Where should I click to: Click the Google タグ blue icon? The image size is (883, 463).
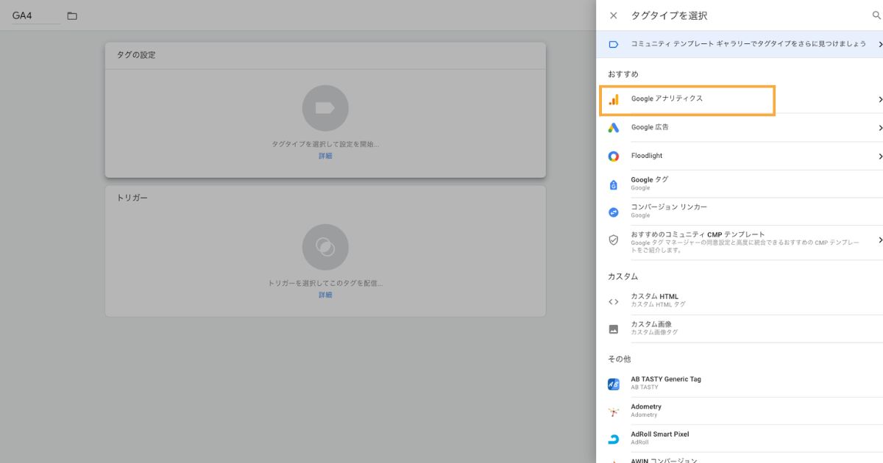614,184
